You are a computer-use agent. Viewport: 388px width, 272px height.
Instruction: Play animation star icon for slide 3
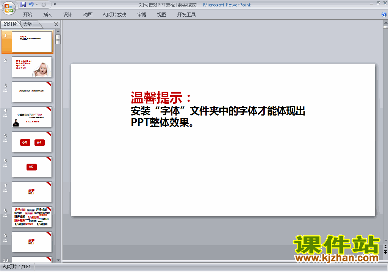pyautogui.click(x=5, y=90)
